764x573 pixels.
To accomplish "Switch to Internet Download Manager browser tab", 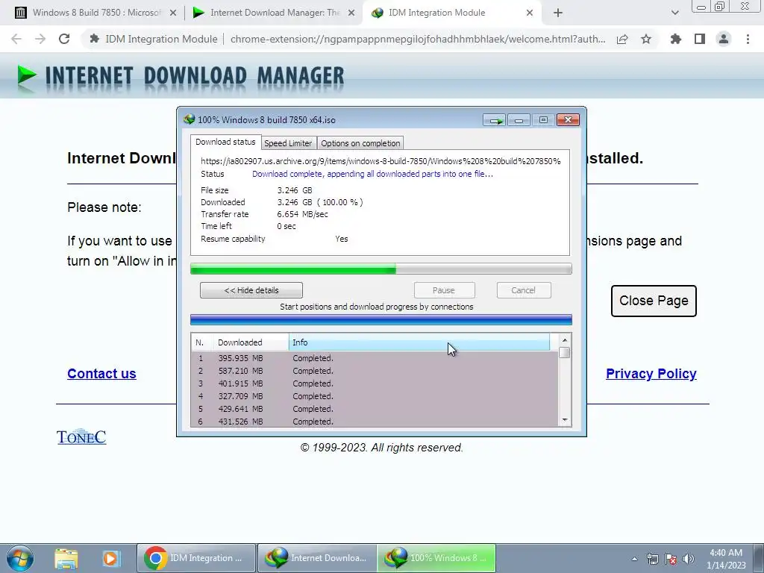I will click(274, 13).
